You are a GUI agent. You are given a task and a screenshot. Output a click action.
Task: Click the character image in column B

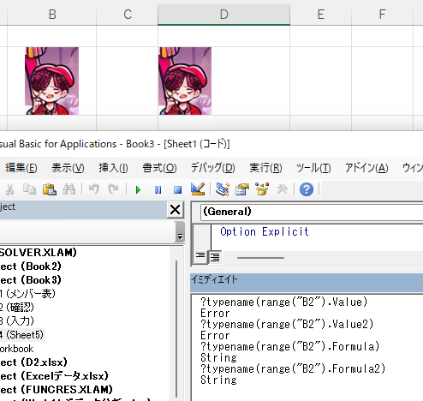pos(51,81)
